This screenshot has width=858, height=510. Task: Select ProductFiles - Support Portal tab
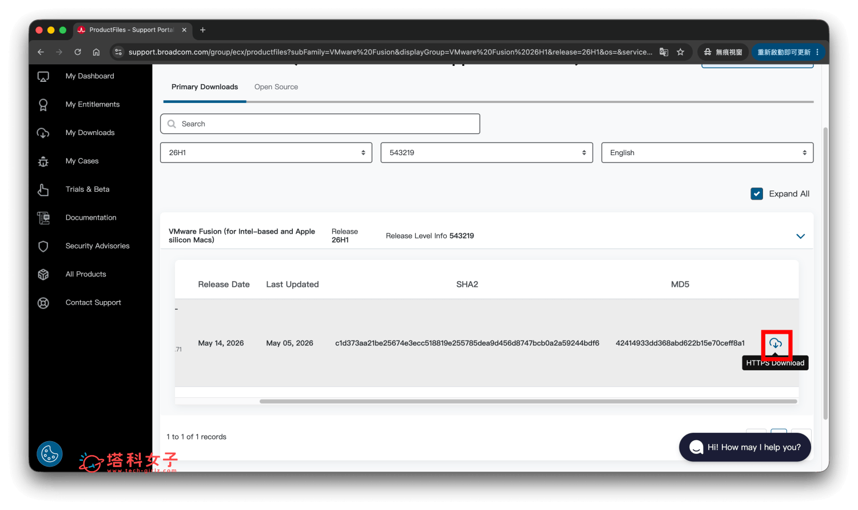[x=132, y=30]
